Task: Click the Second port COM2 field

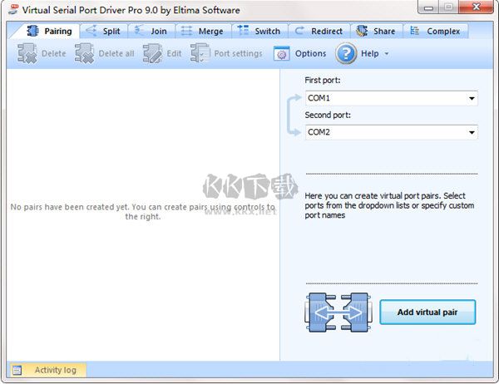Action: point(392,132)
